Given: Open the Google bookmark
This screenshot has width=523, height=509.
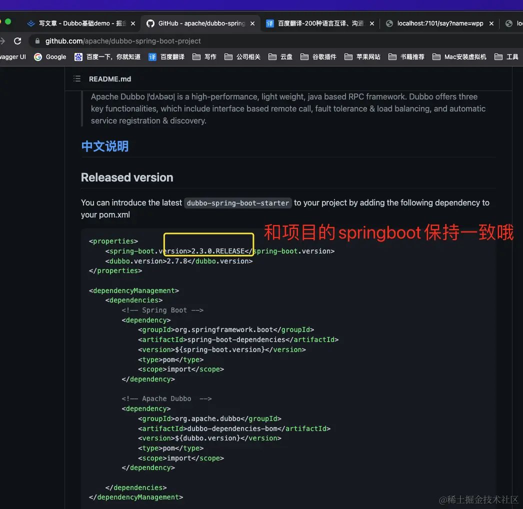Looking at the screenshot, I should [x=50, y=56].
